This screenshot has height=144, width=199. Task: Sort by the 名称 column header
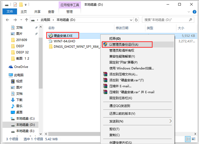[x=51, y=28]
